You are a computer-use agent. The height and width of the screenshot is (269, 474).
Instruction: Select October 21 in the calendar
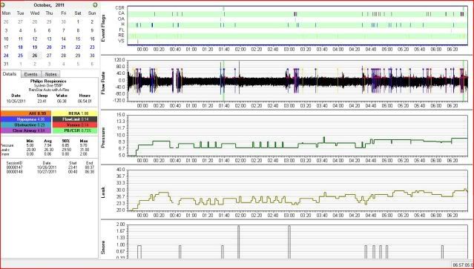pyautogui.click(x=64, y=47)
